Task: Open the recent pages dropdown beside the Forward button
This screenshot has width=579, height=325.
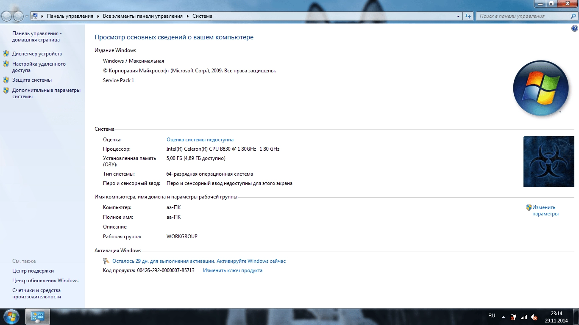Action: click(27, 17)
